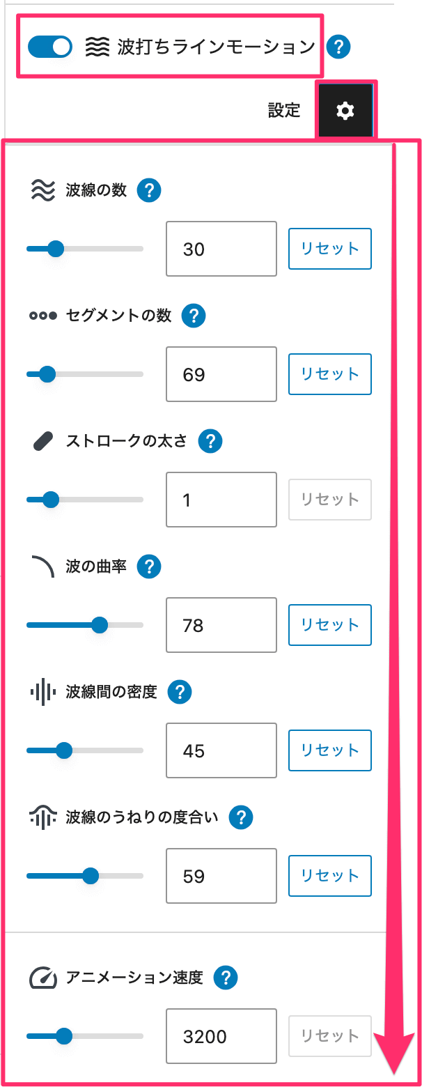The height and width of the screenshot is (1087, 422).
Task: Open help tooltip for ストロークの太さ
Action: coord(210,441)
